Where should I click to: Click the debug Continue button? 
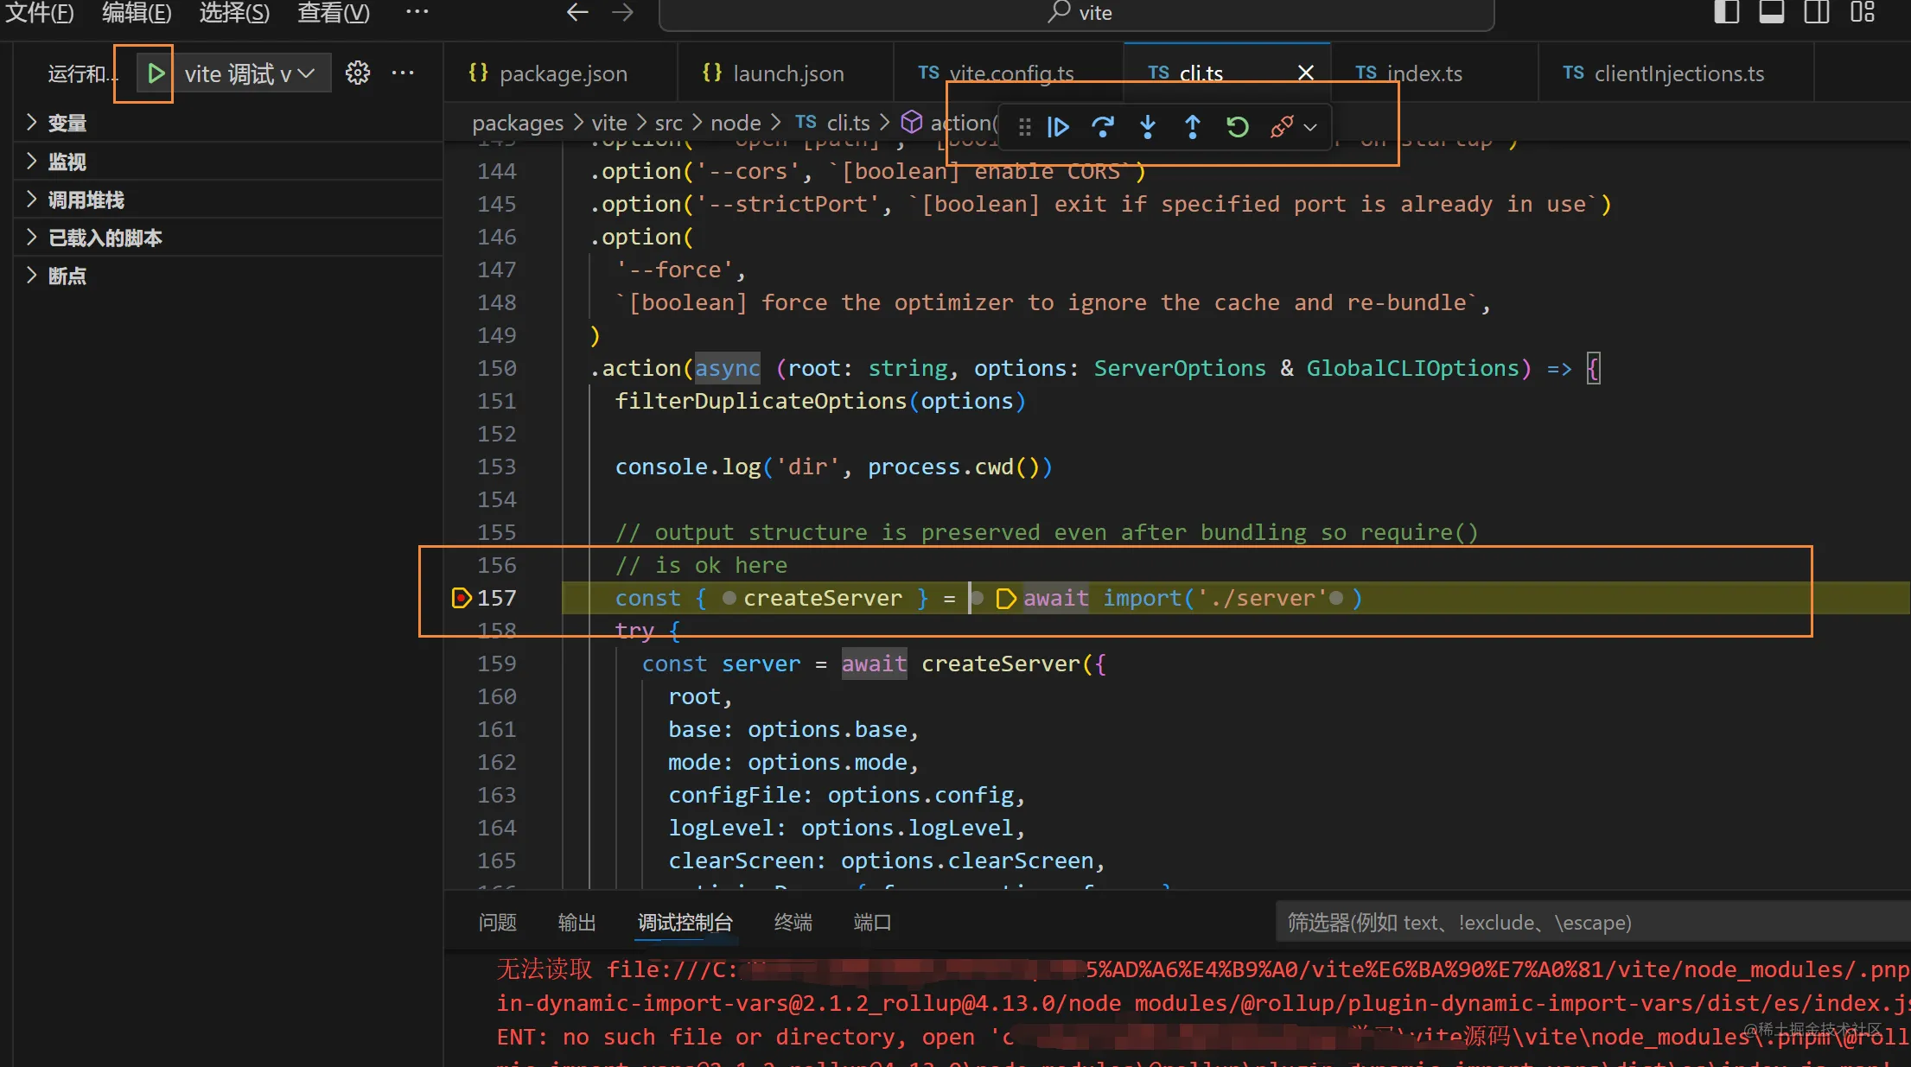(x=1058, y=127)
